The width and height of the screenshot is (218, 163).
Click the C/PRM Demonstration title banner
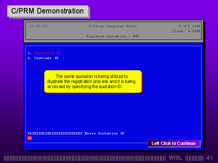(x=48, y=11)
